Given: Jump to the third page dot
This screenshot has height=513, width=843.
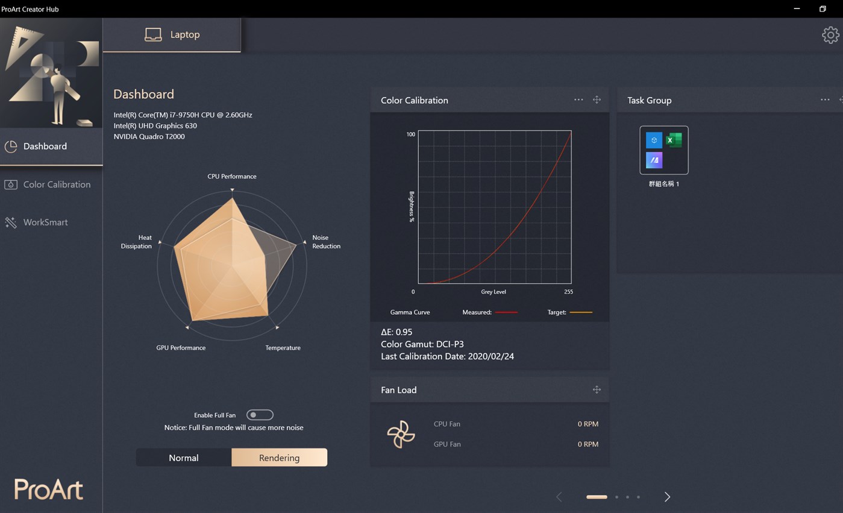Looking at the screenshot, I should [x=627, y=497].
